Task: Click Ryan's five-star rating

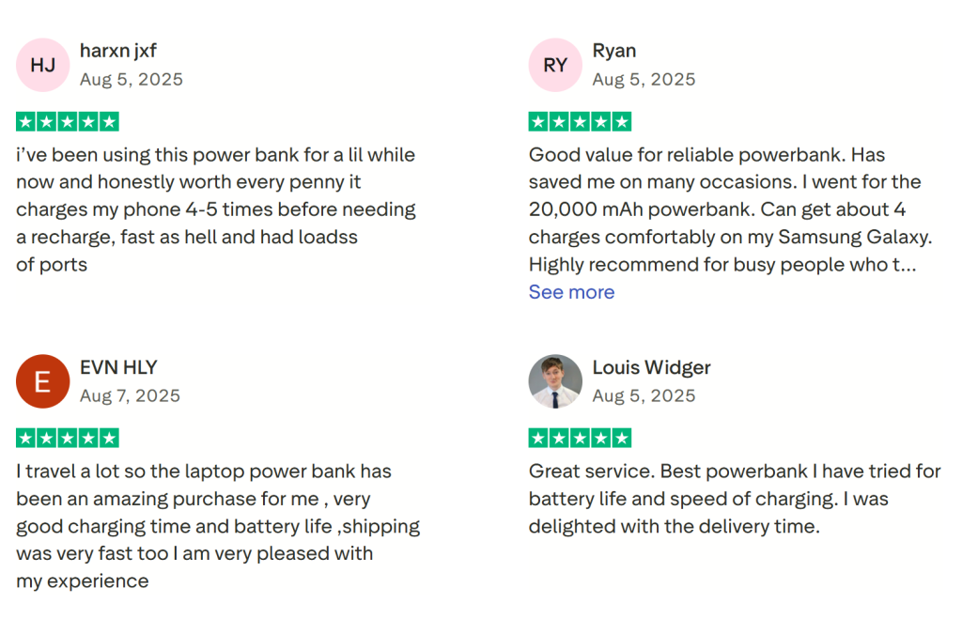Action: point(580,121)
